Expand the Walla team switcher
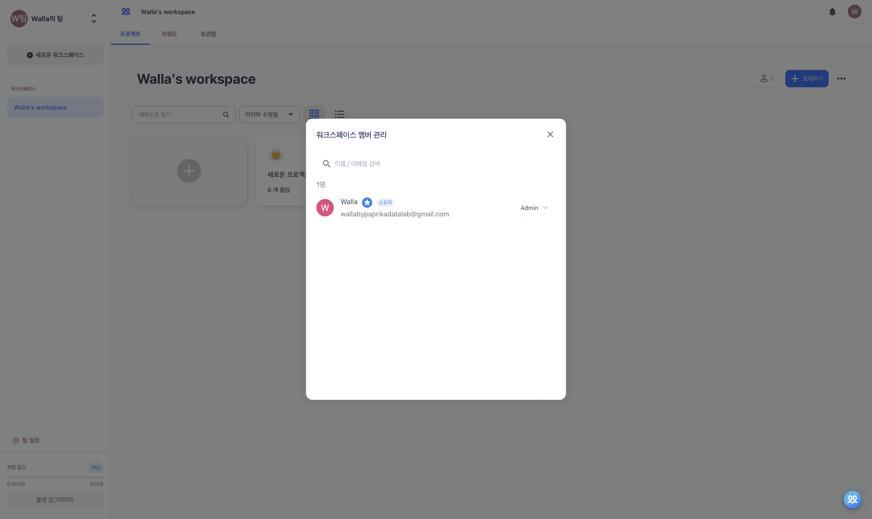The width and height of the screenshot is (872, 519). [94, 19]
